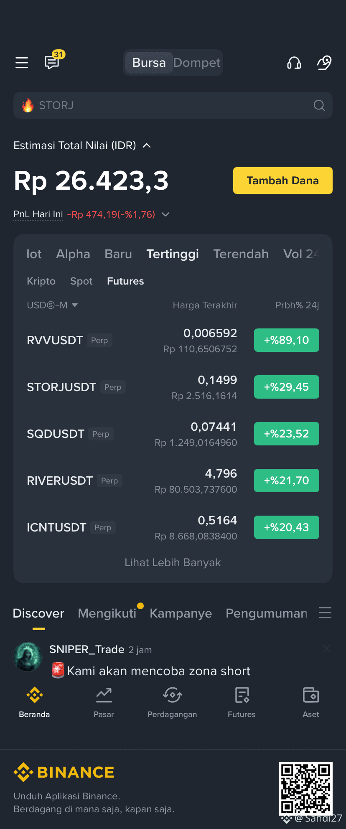346x829 pixels.
Task: Click Tambah Dana button
Action: click(x=283, y=181)
